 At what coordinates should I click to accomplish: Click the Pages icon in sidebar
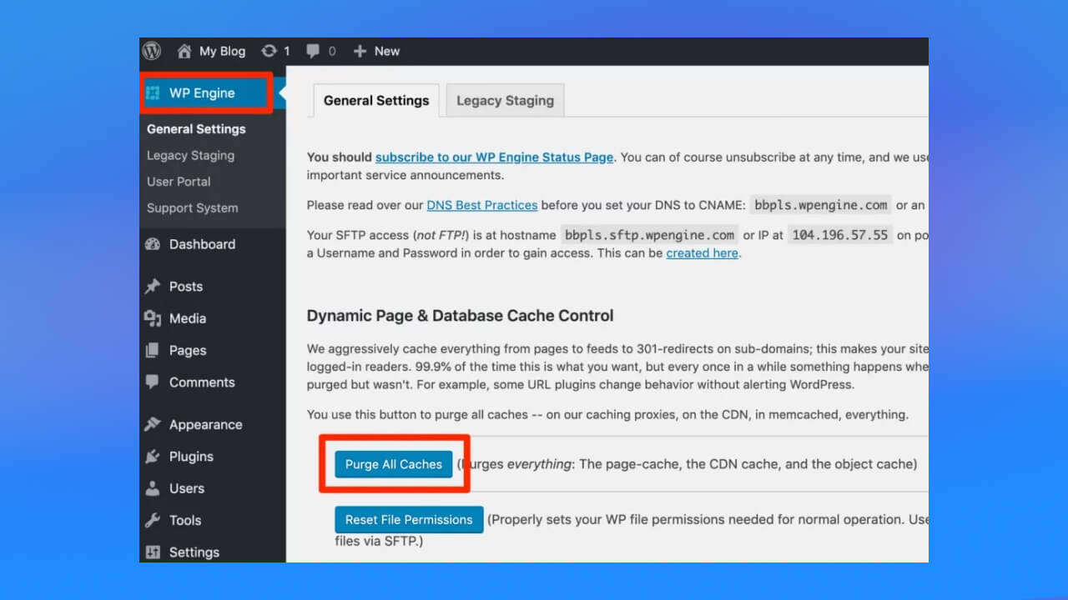tap(153, 350)
